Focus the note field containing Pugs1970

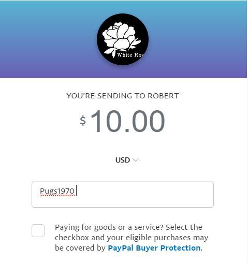coord(123,195)
